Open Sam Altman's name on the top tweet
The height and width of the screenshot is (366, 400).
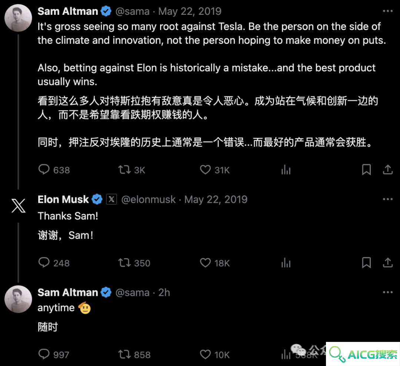[68, 11]
